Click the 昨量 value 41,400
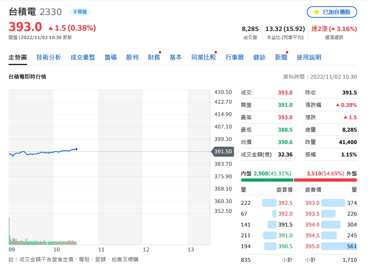This screenshot has width=368, height=271. [x=348, y=142]
